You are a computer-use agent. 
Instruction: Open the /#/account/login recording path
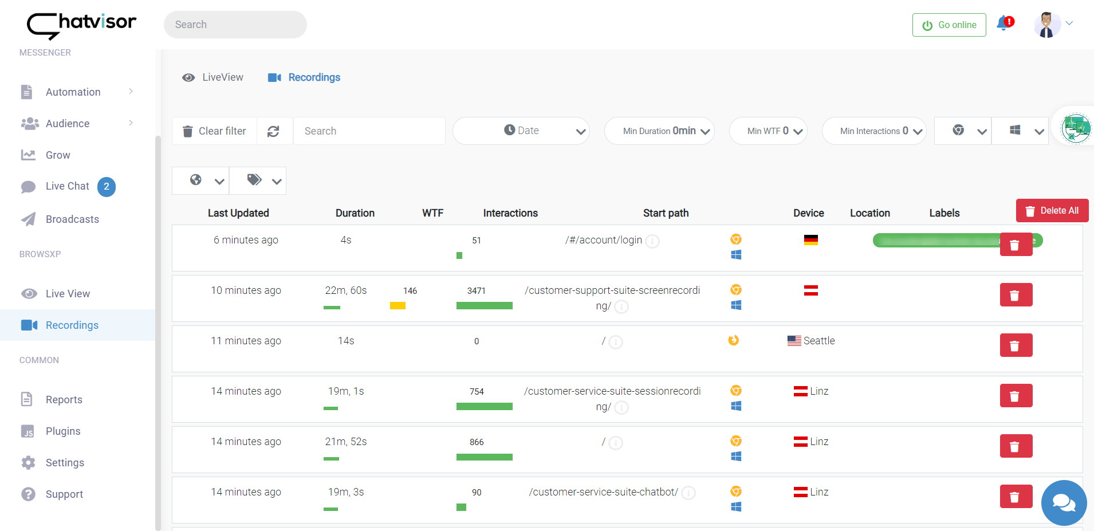(x=604, y=240)
